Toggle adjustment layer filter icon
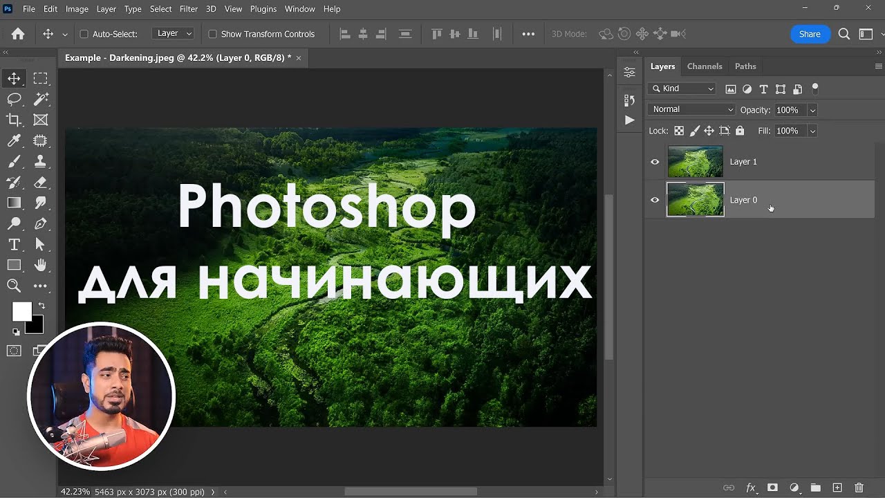Image resolution: width=885 pixels, height=498 pixels. 747,89
